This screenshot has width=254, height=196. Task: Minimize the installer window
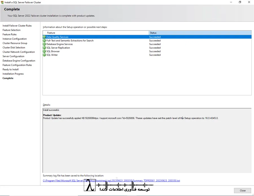click(x=231, y=2)
